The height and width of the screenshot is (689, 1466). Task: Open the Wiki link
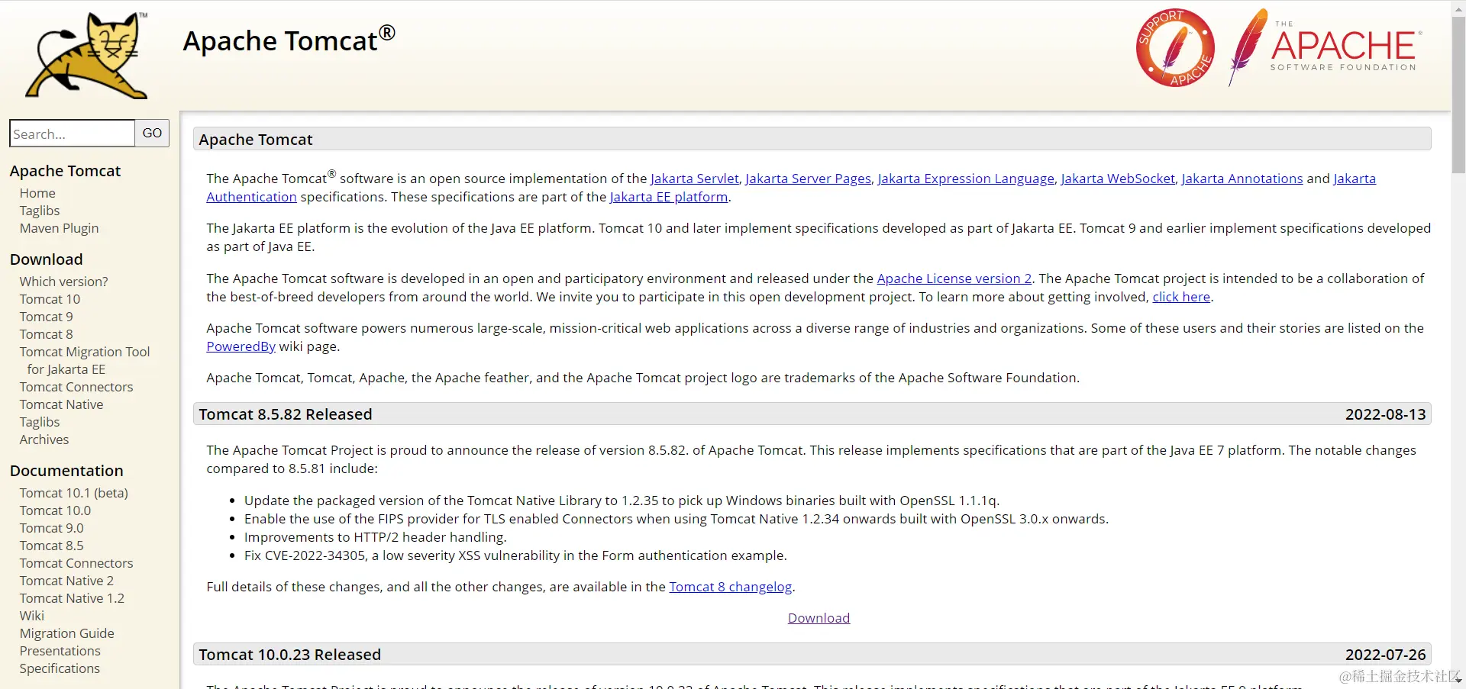click(x=32, y=616)
